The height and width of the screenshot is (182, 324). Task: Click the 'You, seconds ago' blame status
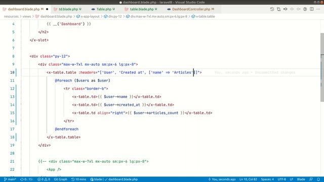click(x=222, y=179)
